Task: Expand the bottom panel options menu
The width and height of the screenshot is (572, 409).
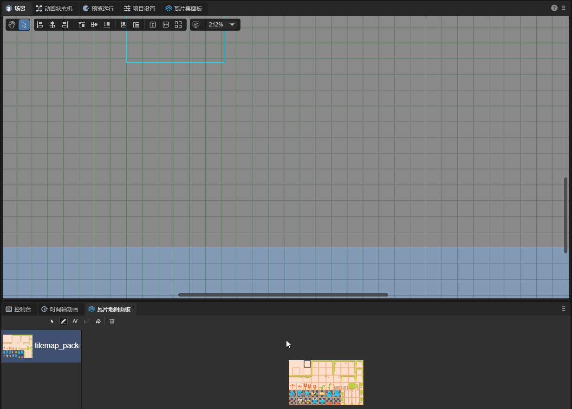Action: click(564, 309)
